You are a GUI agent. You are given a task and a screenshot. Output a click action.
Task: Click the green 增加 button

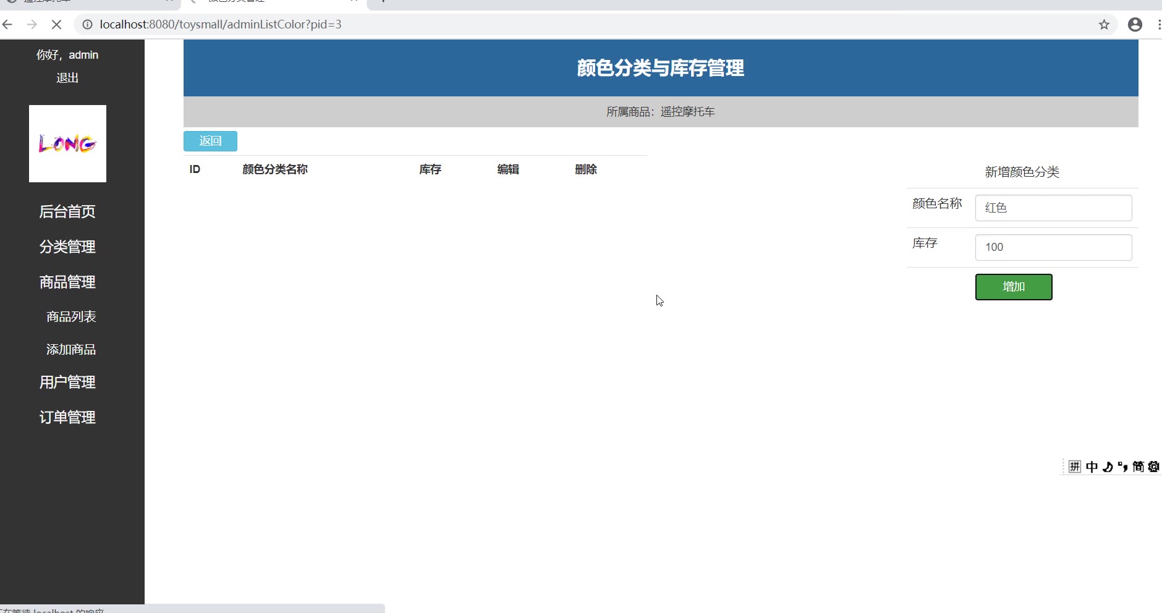(x=1014, y=287)
